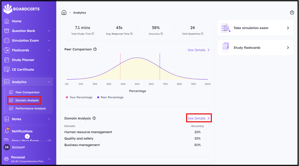Viewport: 299px width, 166px height.
Task: Click the Accuracy info icon
Action: (x=162, y=34)
